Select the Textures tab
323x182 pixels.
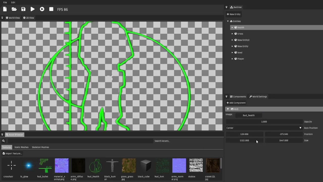pyautogui.click(x=7, y=147)
